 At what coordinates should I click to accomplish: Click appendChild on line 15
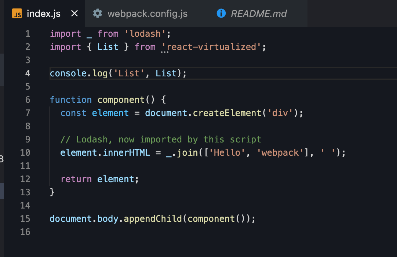(x=153, y=219)
